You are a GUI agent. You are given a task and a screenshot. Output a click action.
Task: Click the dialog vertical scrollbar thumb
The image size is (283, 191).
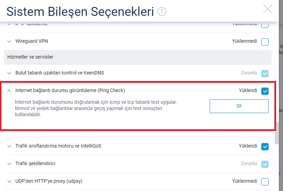pyautogui.click(x=276, y=133)
